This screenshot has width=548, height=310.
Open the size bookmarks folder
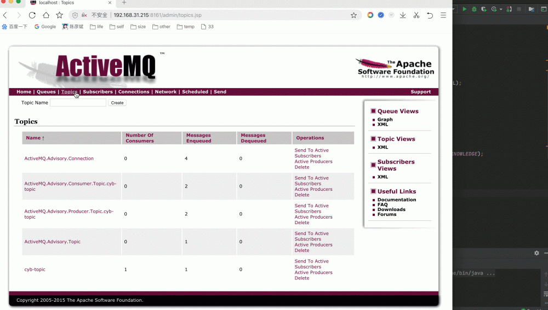(138, 26)
